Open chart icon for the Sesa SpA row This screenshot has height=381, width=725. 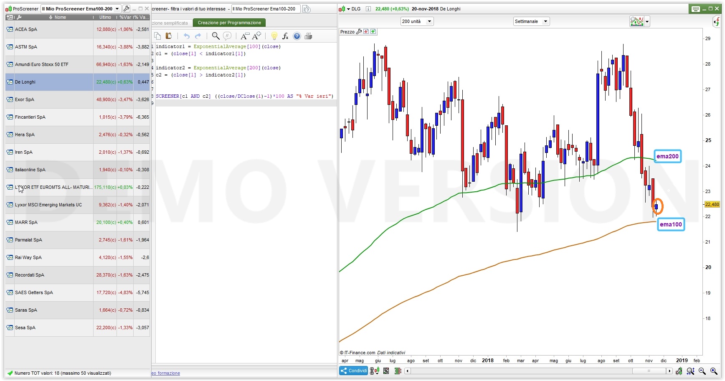(x=10, y=328)
